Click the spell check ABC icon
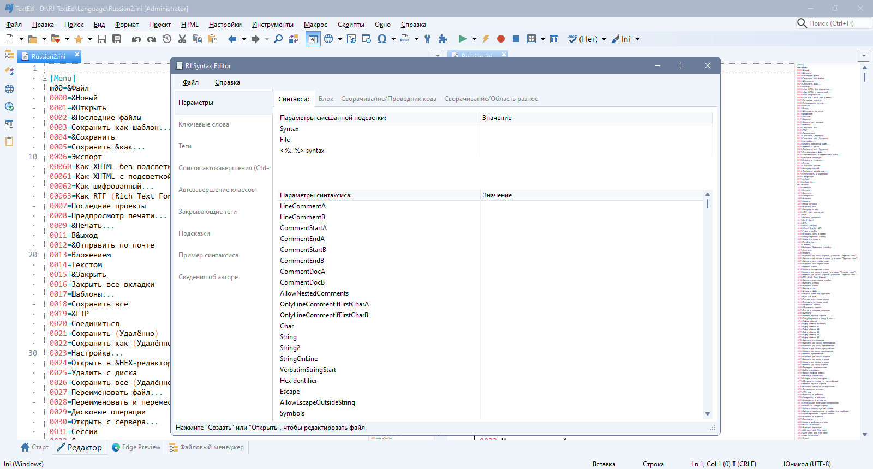The height and width of the screenshot is (469, 873). click(x=572, y=39)
